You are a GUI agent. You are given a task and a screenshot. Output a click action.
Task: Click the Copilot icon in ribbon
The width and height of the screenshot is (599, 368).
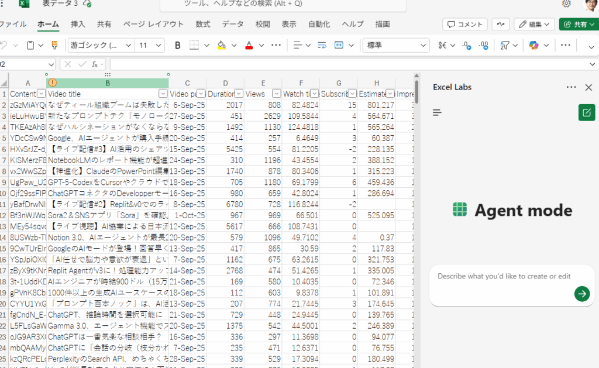tap(533, 45)
